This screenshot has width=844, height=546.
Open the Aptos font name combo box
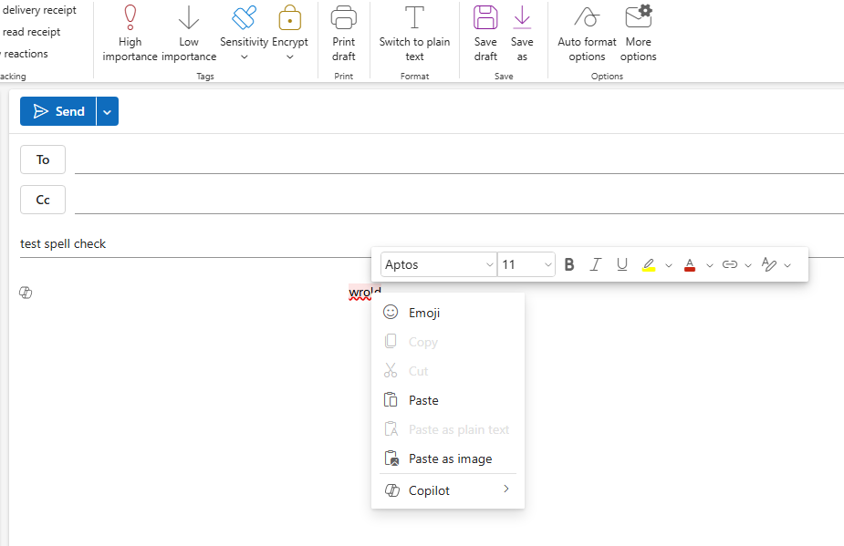[x=438, y=263]
